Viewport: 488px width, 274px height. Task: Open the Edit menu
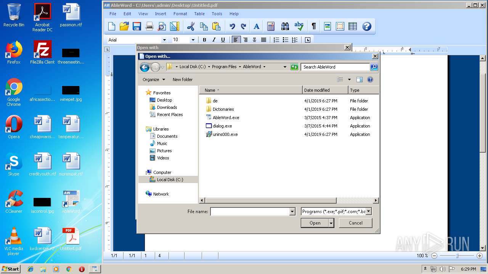point(127,14)
